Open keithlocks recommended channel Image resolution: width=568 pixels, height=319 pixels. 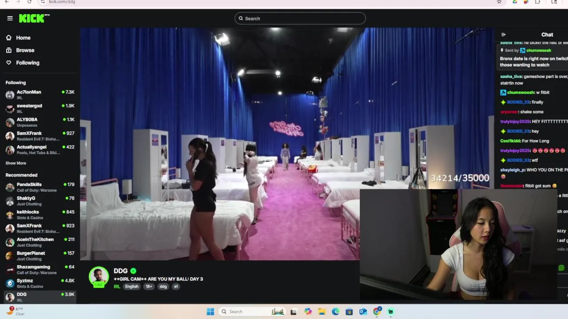[39, 215]
